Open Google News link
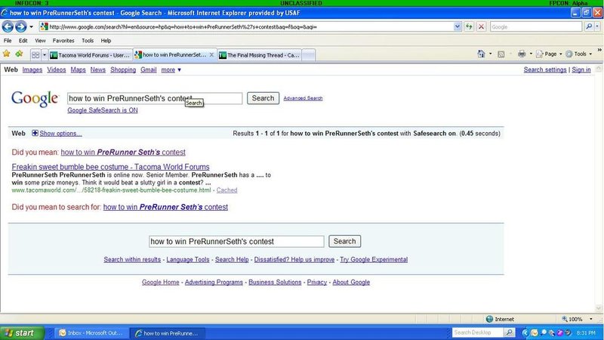604x340 pixels. tap(98, 70)
